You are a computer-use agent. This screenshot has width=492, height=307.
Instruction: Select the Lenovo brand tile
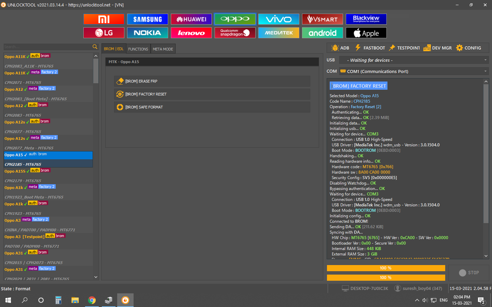191,33
